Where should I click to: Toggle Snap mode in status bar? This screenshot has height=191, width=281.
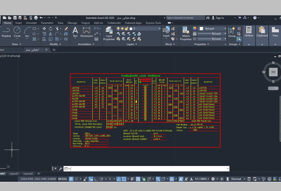(x=76, y=179)
